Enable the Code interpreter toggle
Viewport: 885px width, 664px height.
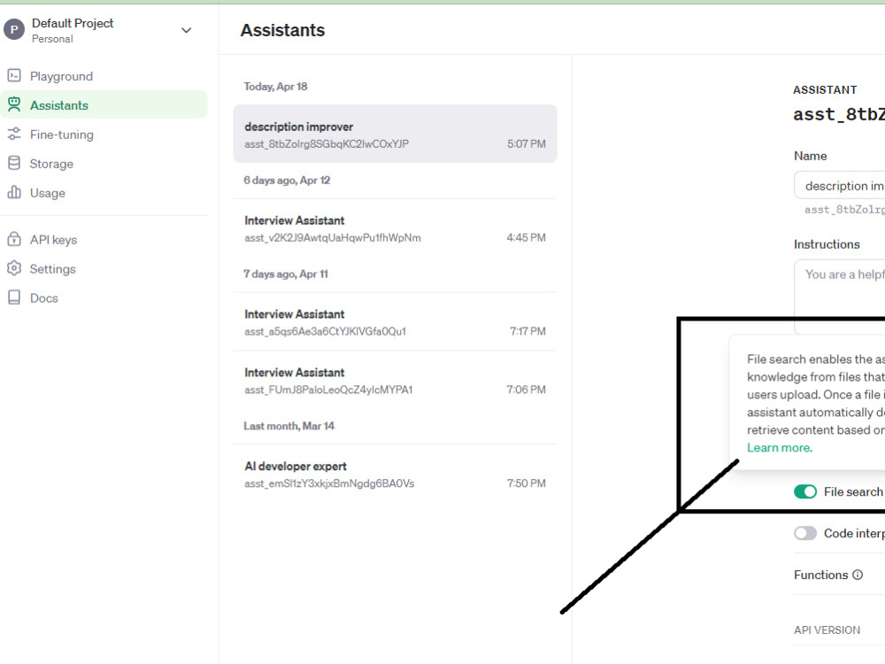point(804,533)
